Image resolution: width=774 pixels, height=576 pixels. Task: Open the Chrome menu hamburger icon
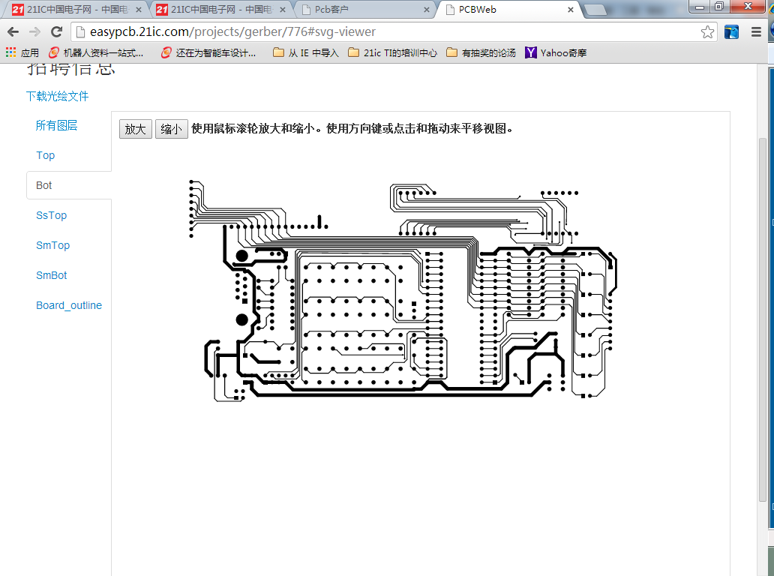(x=756, y=32)
